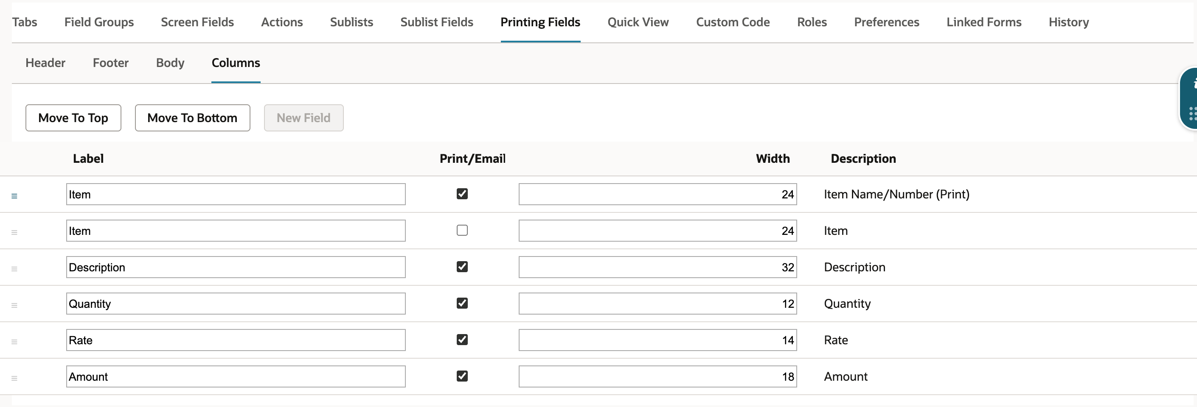
Task: Switch to the Header subtab
Action: [45, 63]
